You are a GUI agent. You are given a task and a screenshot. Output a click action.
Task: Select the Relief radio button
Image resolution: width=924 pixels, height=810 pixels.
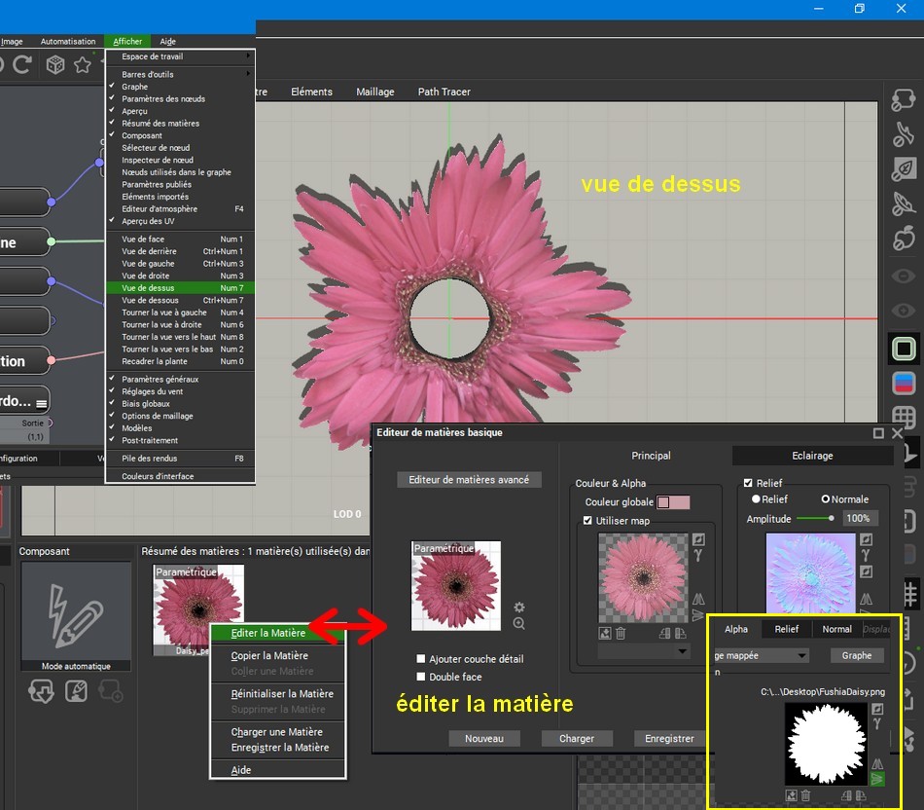point(756,499)
